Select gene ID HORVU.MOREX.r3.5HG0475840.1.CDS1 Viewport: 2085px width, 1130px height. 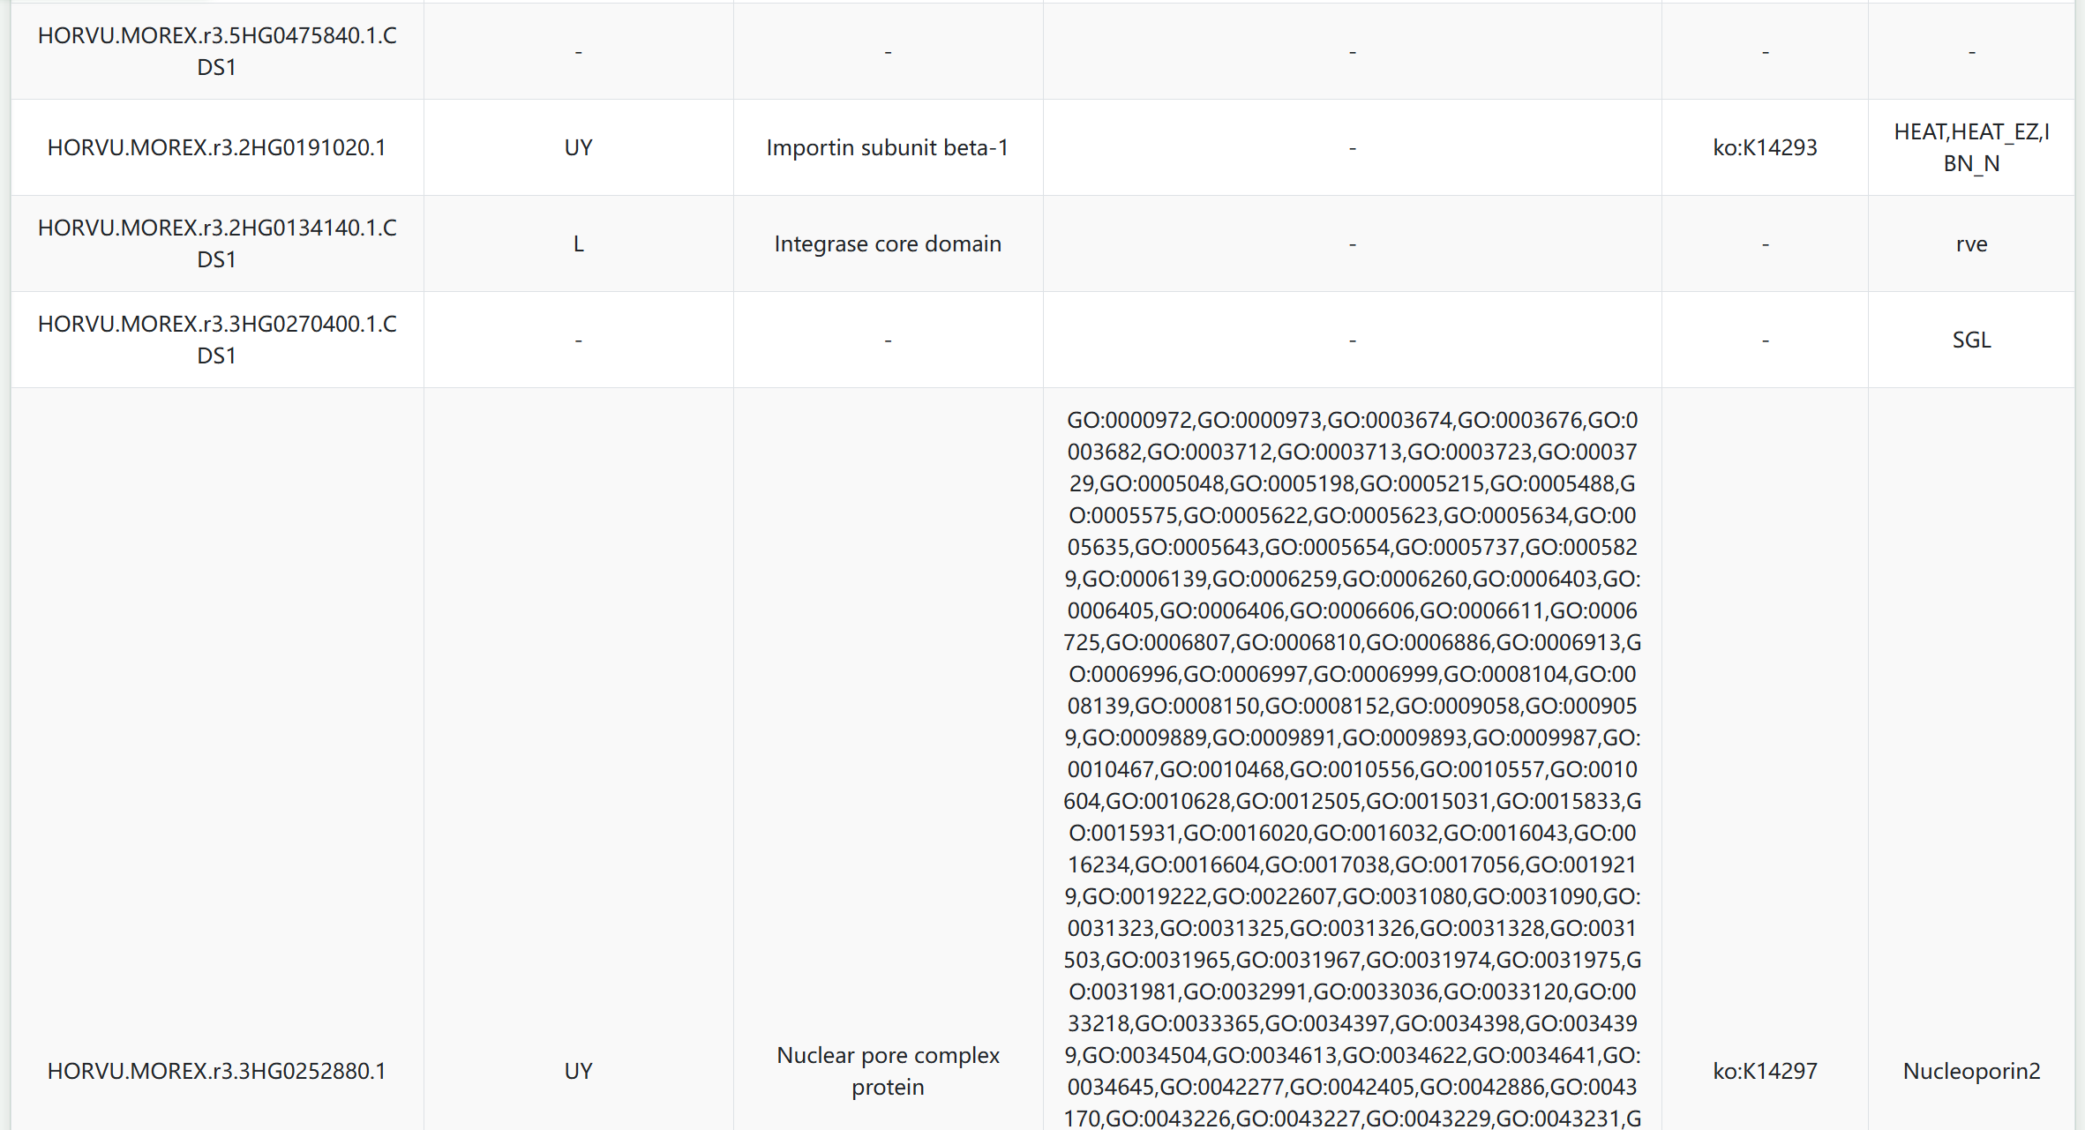tap(217, 51)
